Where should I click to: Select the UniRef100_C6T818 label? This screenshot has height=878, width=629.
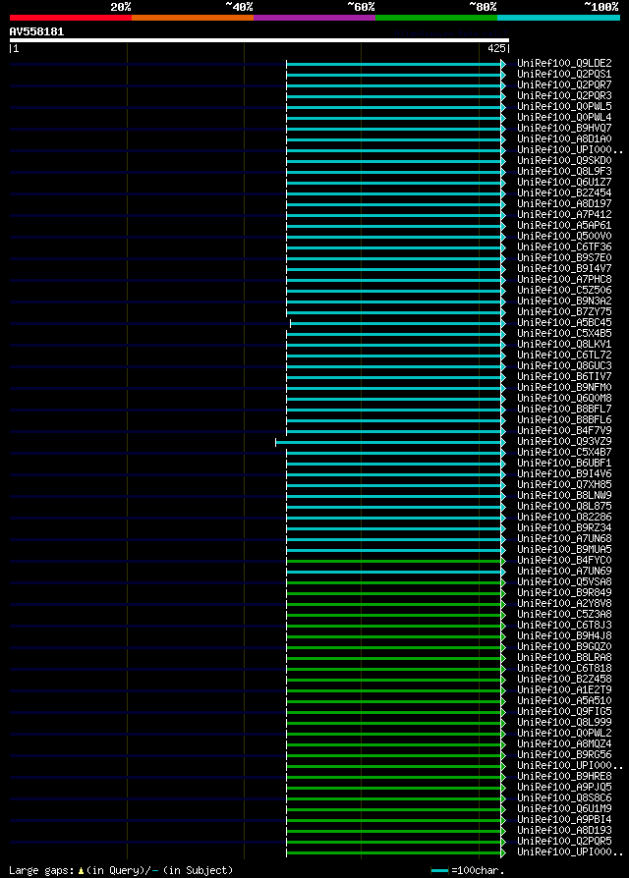coord(564,668)
